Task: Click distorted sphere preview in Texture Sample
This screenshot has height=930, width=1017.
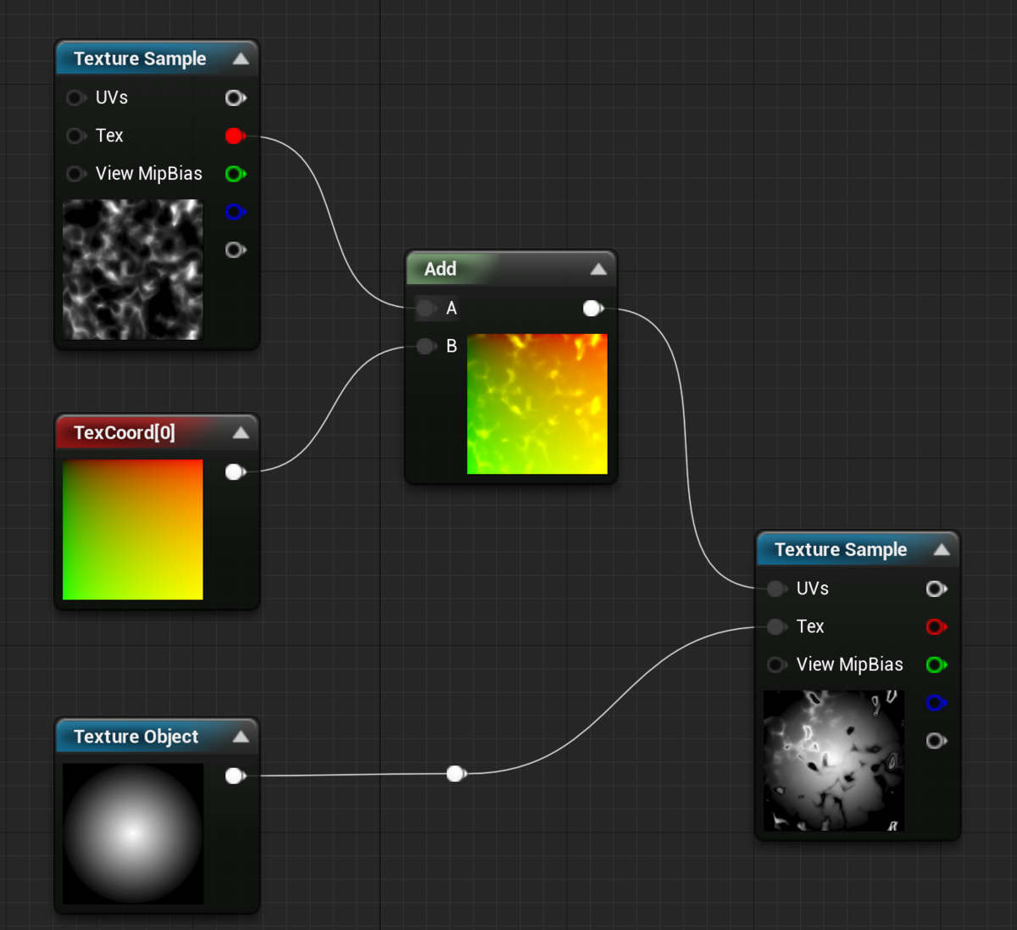Action: click(x=834, y=760)
